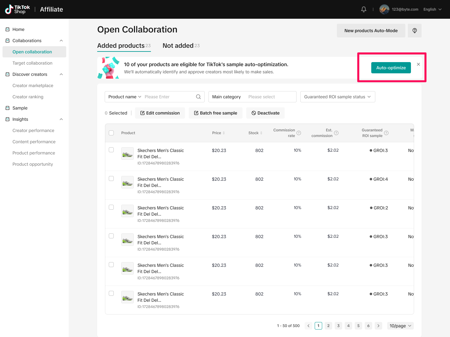
Task: Open Guaranteed ROI sample status dropdown
Action: point(337,97)
